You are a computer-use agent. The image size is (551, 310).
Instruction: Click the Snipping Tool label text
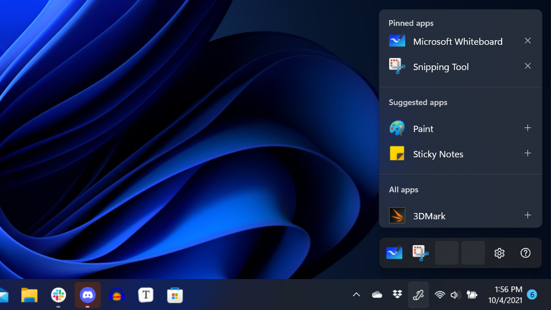click(441, 67)
